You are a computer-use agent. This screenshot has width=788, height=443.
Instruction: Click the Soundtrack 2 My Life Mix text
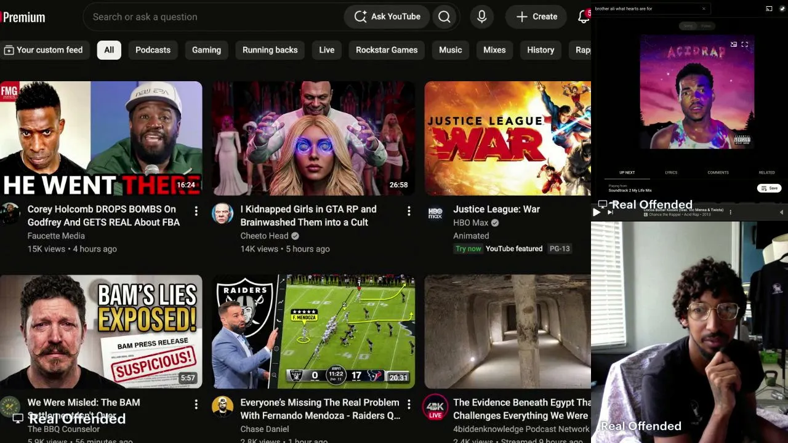630,191
